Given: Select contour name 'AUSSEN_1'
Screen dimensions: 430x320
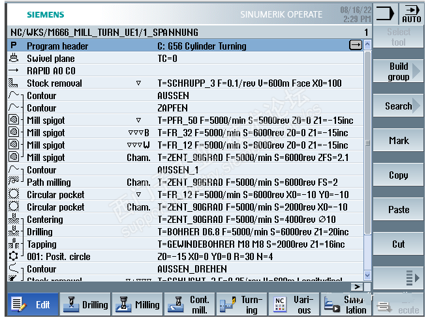Looking at the screenshot, I should click(x=177, y=170).
